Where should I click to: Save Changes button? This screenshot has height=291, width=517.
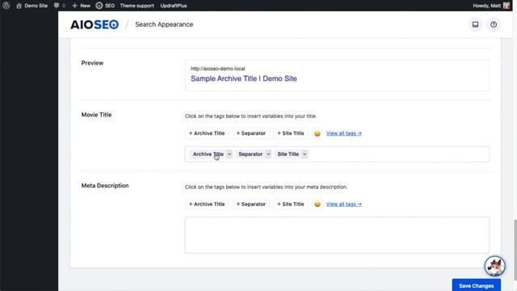click(476, 285)
